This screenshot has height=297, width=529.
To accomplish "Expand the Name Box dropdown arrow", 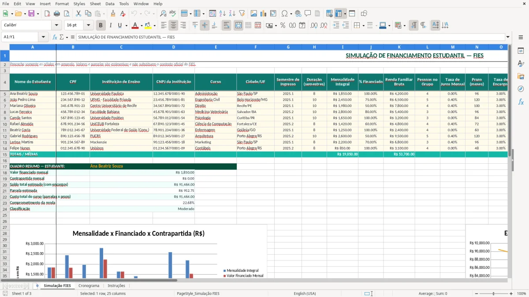I will (44, 37).
